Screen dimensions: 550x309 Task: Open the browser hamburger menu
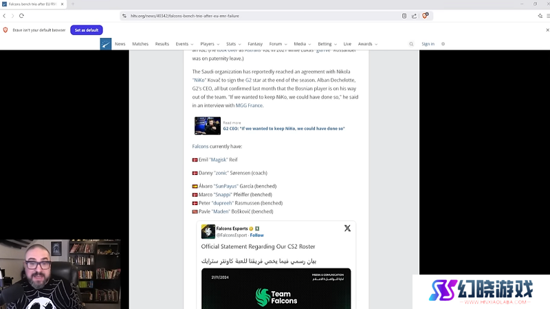548,16
